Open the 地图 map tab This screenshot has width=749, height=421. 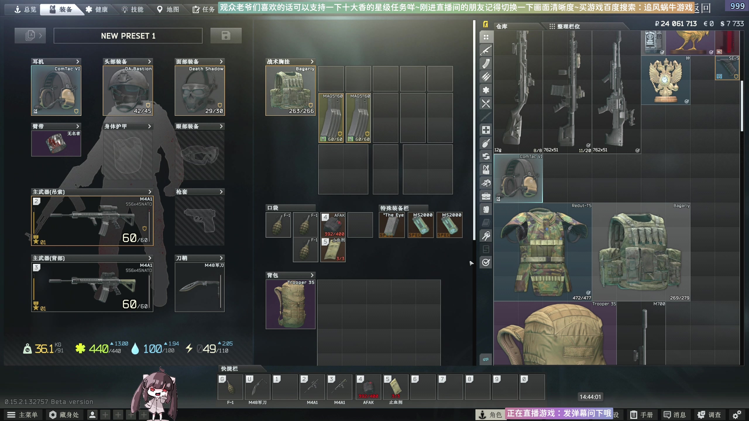[x=168, y=9]
